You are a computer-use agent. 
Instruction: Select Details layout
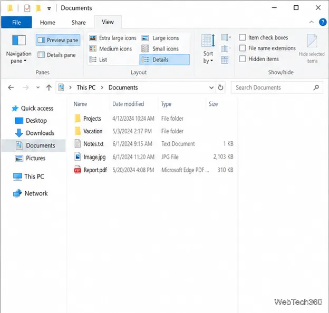click(x=164, y=60)
